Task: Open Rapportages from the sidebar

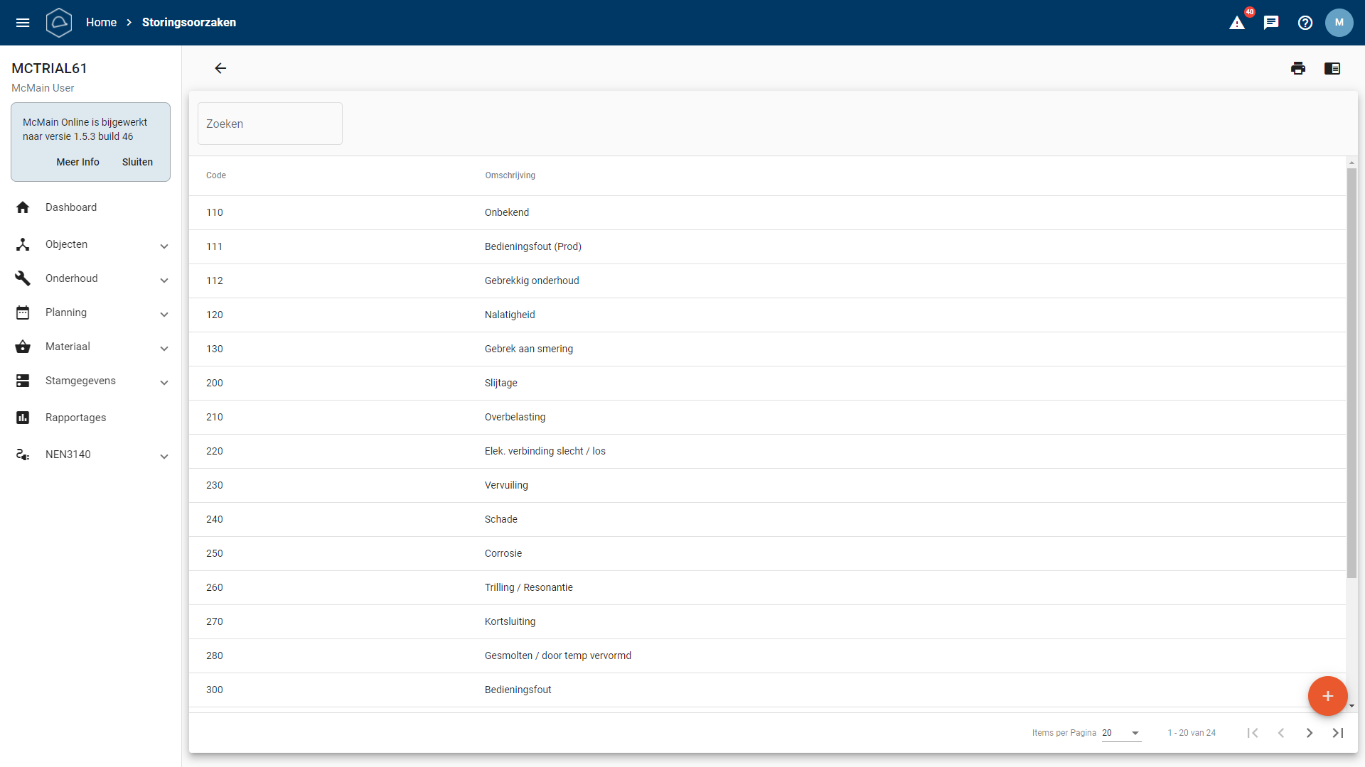Action: [x=75, y=418]
